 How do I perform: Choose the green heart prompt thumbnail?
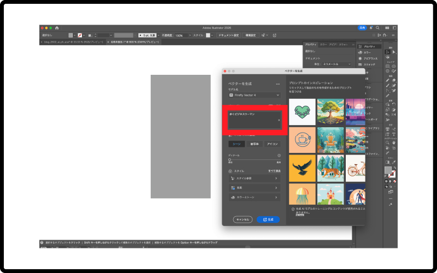point(302,112)
